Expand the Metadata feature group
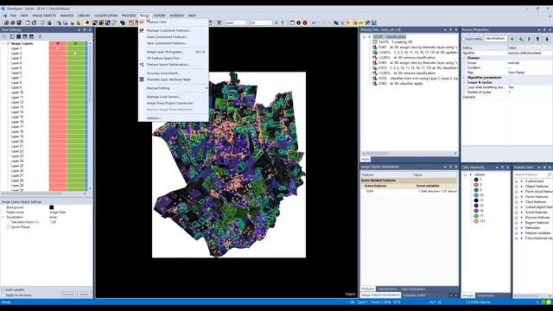The width and height of the screenshot is (553, 311). pyautogui.click(x=517, y=228)
